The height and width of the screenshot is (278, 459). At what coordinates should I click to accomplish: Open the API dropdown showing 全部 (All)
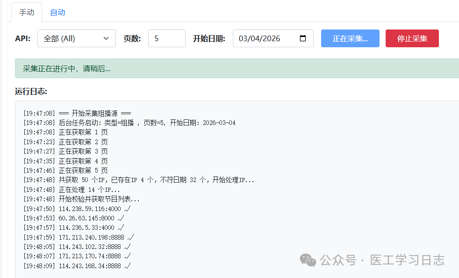pyautogui.click(x=76, y=38)
